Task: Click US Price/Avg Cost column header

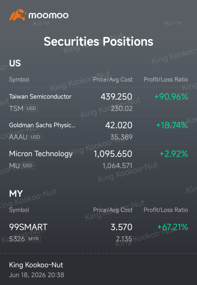Action: (113, 80)
